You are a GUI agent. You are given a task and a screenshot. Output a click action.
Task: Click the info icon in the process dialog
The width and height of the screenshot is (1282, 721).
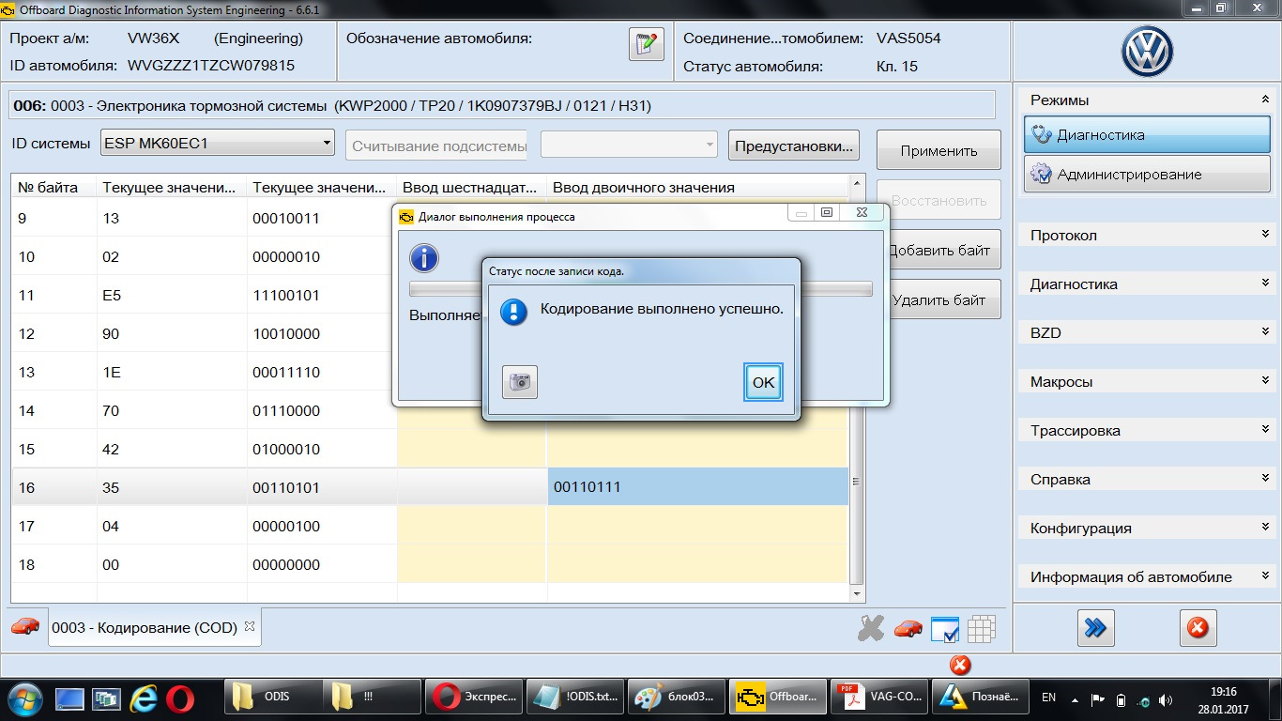tap(424, 258)
